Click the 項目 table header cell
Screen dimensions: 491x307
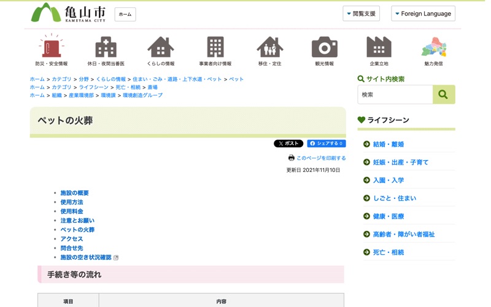coord(68,301)
